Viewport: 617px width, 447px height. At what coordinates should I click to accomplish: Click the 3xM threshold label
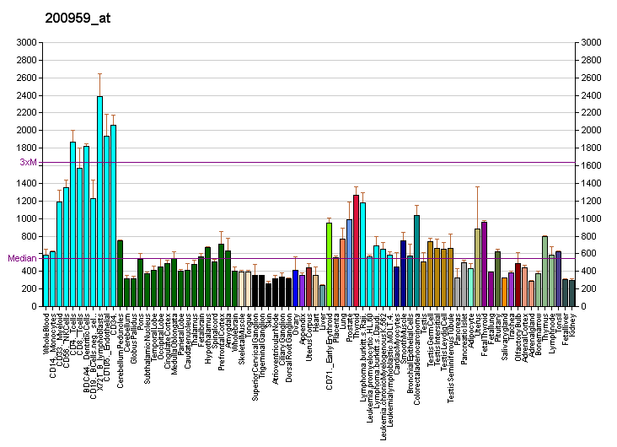pos(29,162)
